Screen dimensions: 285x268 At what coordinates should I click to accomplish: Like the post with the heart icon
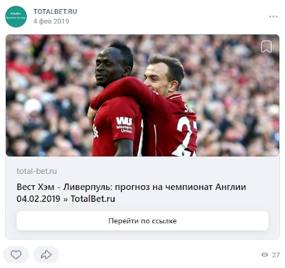[16, 255]
